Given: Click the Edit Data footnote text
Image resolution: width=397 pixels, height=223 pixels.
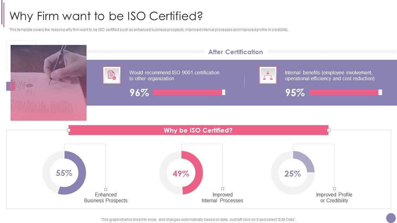Looking at the screenshot, I should coord(198,220).
